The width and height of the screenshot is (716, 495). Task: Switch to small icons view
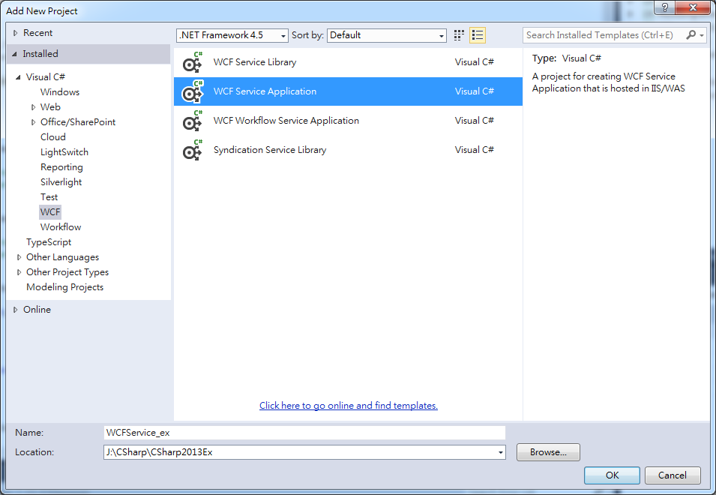point(459,35)
